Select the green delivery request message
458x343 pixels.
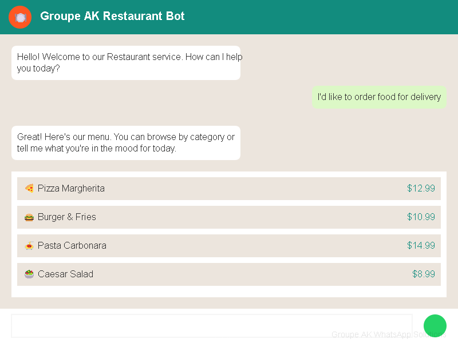pyautogui.click(x=379, y=97)
